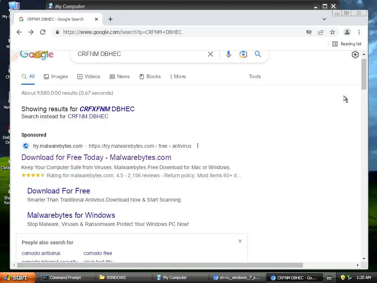
Task: Search for comodo antivirus suggestion
Action: pos(41,253)
